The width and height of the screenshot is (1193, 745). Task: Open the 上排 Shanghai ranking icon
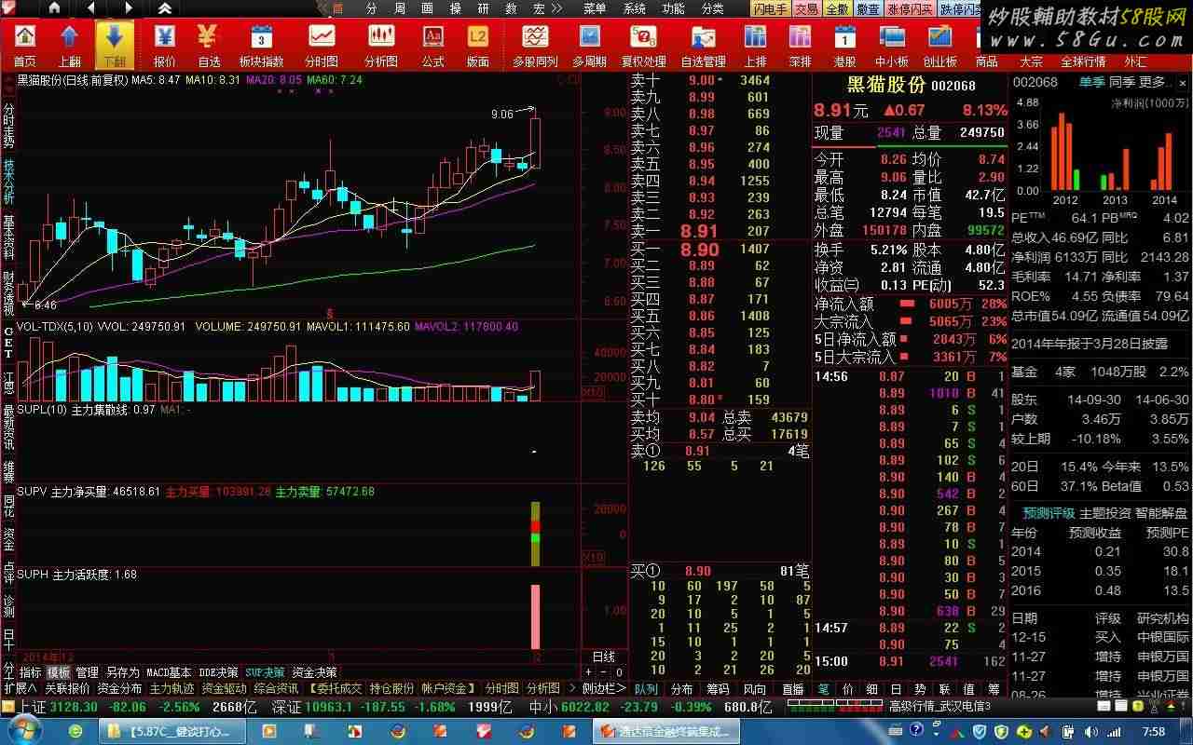pos(755,45)
